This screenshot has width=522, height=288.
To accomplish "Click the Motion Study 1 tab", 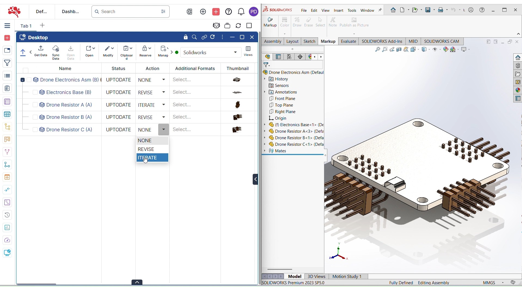I will point(347,277).
